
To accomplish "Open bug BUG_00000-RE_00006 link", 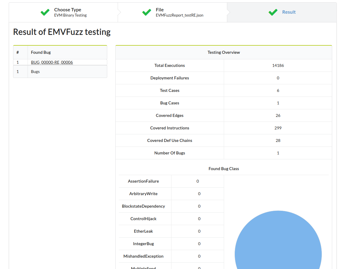I will point(52,62).
